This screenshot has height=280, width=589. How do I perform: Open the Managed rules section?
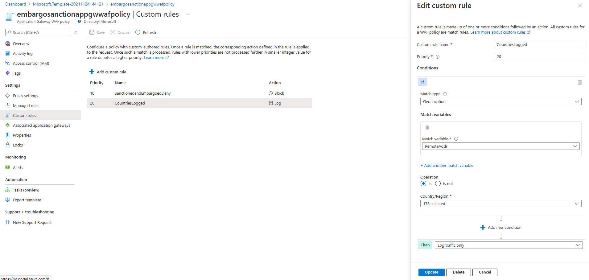[x=26, y=105]
